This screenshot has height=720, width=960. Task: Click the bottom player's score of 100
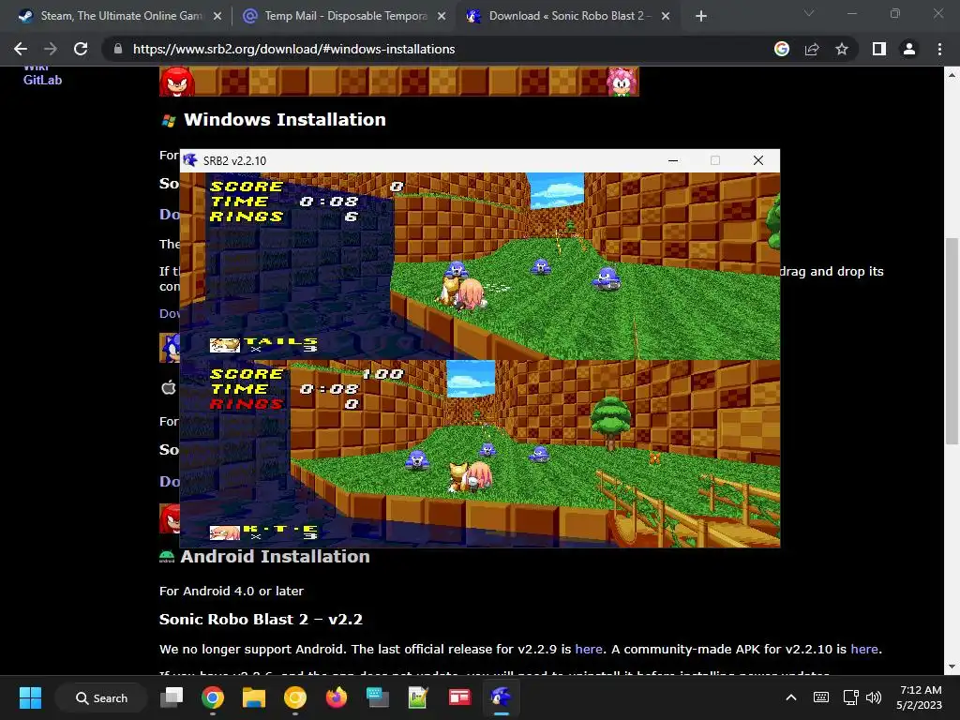click(382, 373)
